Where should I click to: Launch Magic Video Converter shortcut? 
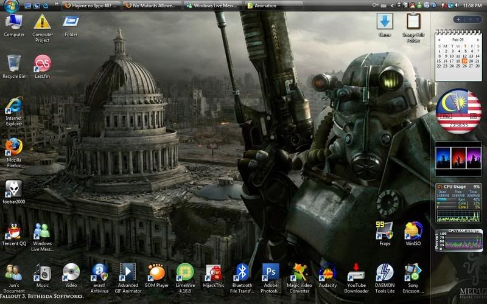click(x=300, y=278)
